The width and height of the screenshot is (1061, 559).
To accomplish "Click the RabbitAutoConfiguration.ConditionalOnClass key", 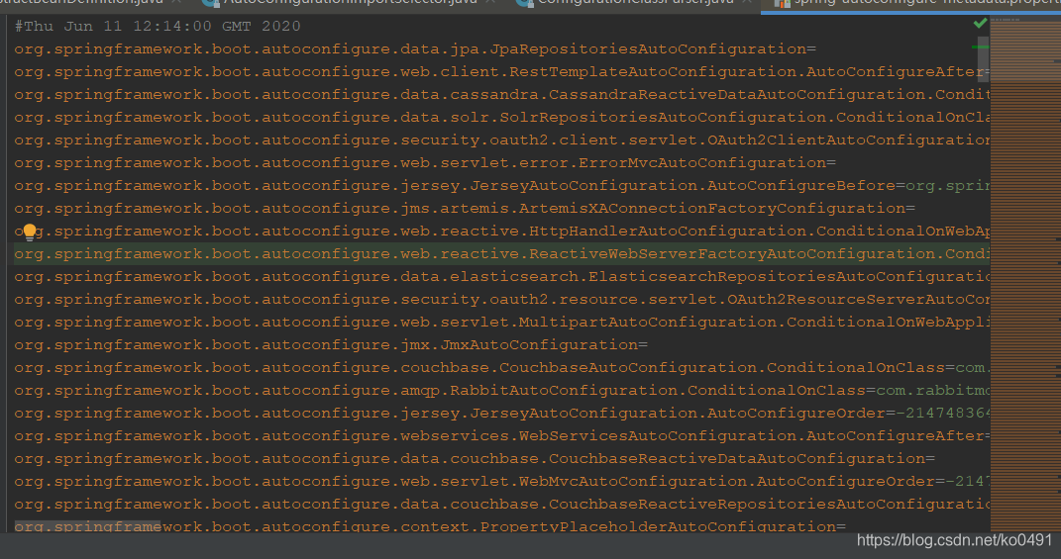I will tap(440, 391).
